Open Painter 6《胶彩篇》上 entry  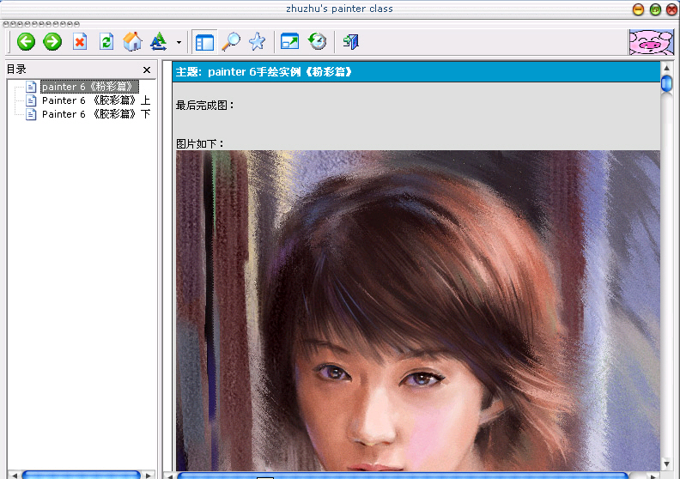(96, 100)
